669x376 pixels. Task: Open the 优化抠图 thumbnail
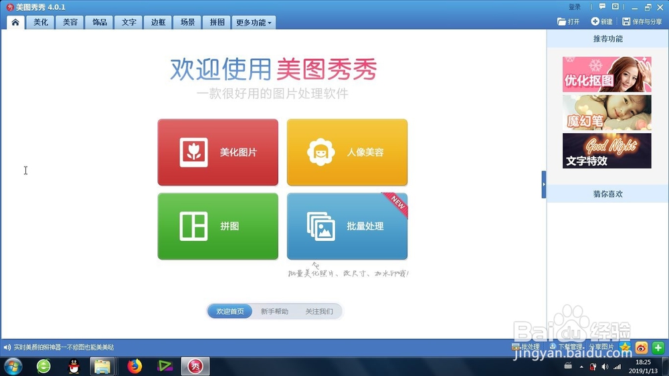click(x=607, y=75)
